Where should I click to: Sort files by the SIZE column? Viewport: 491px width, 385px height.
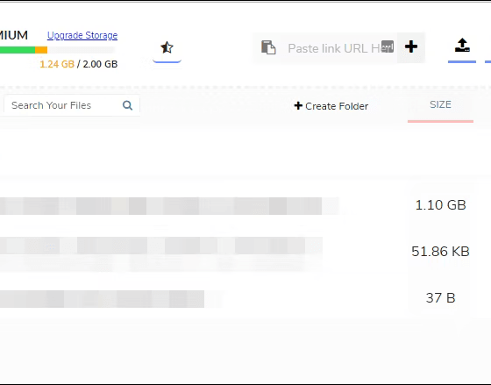pos(440,104)
